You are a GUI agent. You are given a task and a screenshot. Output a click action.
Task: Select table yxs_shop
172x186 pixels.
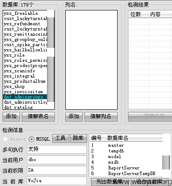pos(14,87)
